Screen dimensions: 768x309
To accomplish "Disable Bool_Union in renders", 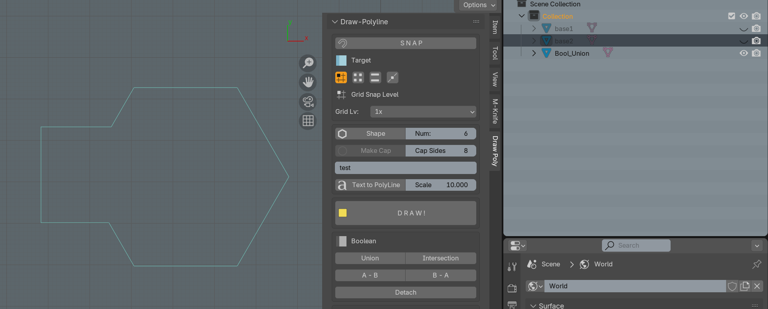I will pos(756,53).
